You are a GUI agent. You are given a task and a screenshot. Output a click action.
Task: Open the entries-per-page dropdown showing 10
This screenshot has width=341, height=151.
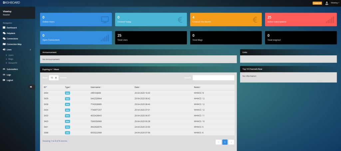click(54, 77)
